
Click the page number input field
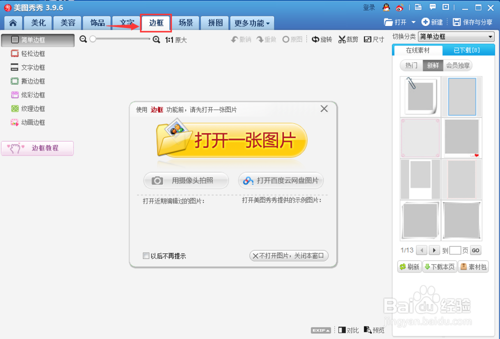(x=455, y=250)
